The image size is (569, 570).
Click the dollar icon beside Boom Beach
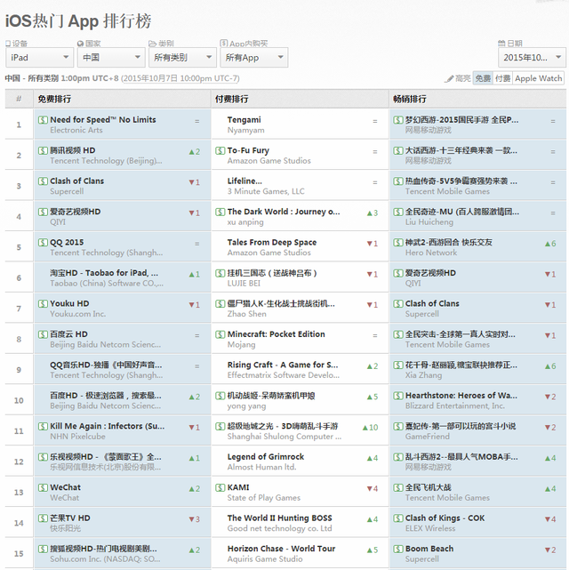click(397, 549)
